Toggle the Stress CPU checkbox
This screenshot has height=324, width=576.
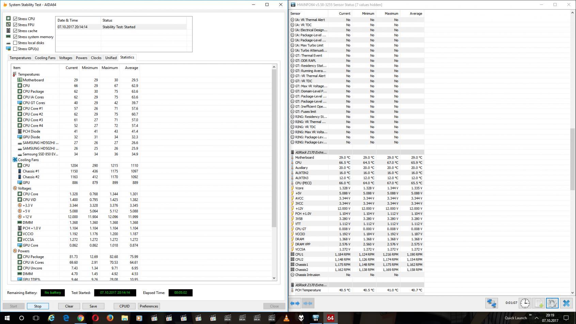[15, 19]
